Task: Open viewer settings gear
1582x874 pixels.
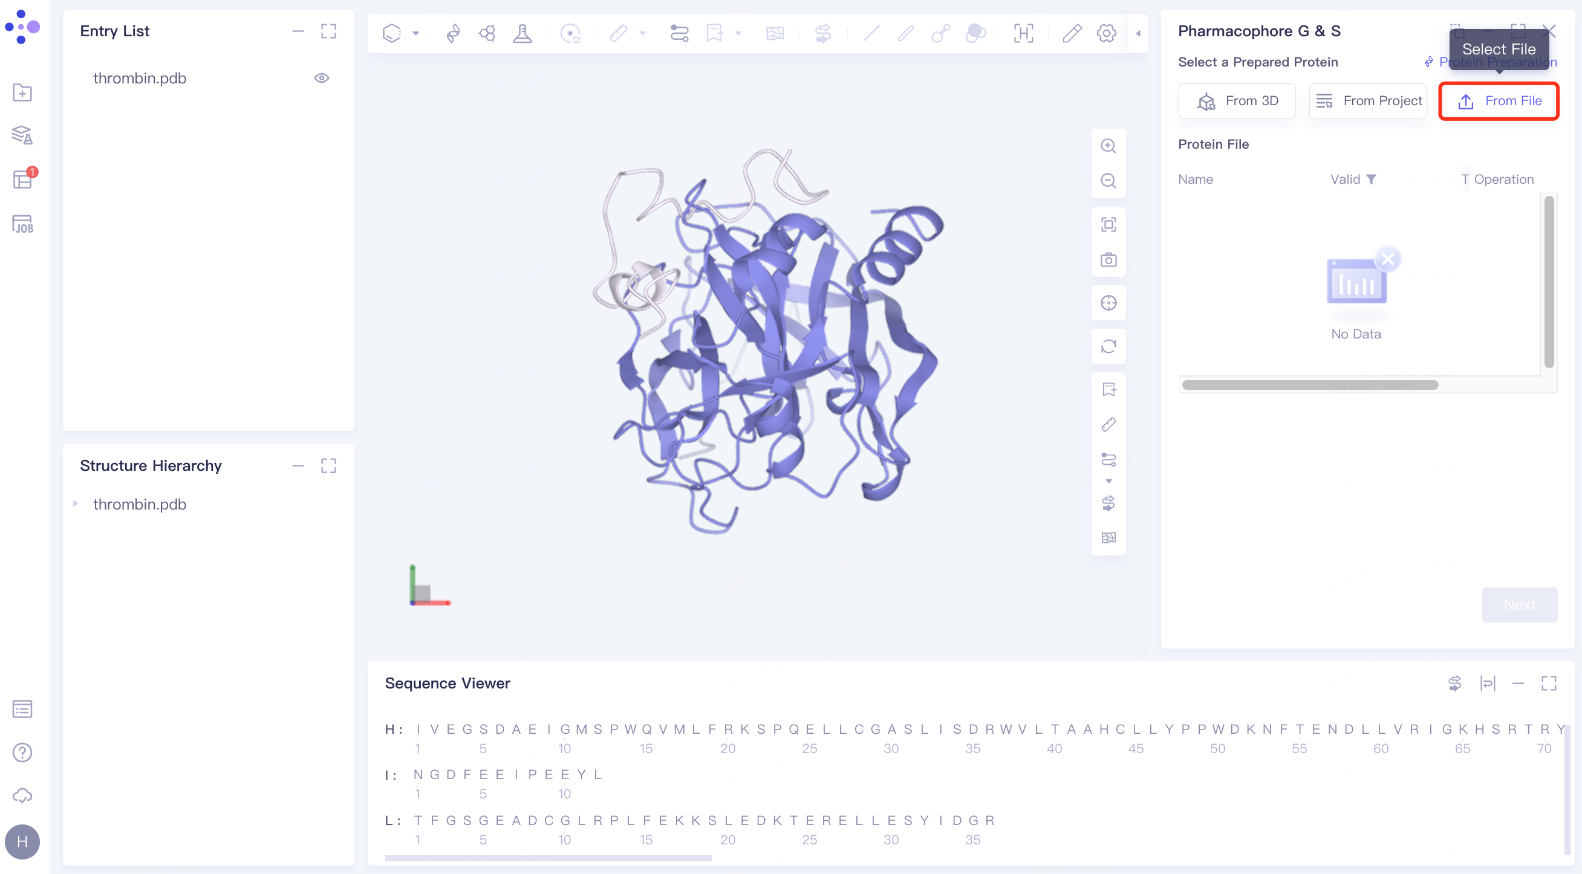Action: point(1107,33)
